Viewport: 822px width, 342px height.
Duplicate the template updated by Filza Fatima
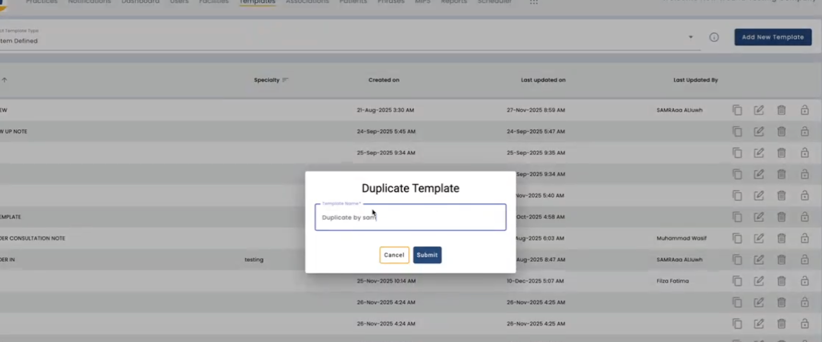tap(737, 281)
